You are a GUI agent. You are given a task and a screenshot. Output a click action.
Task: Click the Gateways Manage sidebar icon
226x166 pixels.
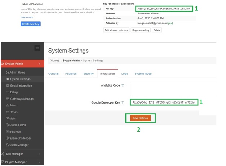click(8, 99)
